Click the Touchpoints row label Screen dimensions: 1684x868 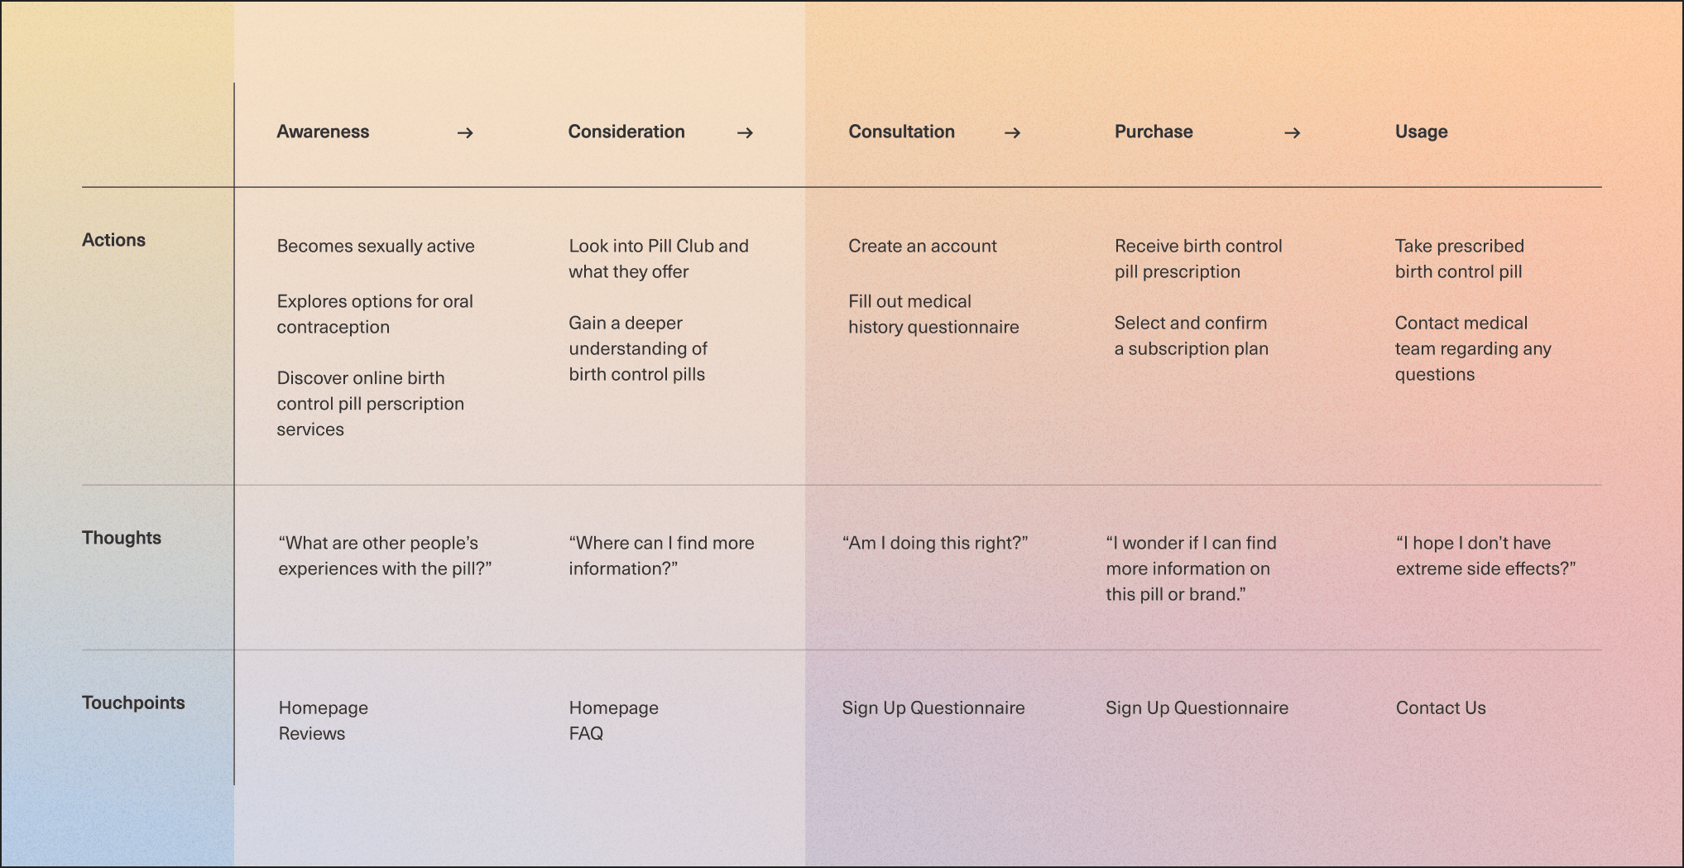coord(133,703)
